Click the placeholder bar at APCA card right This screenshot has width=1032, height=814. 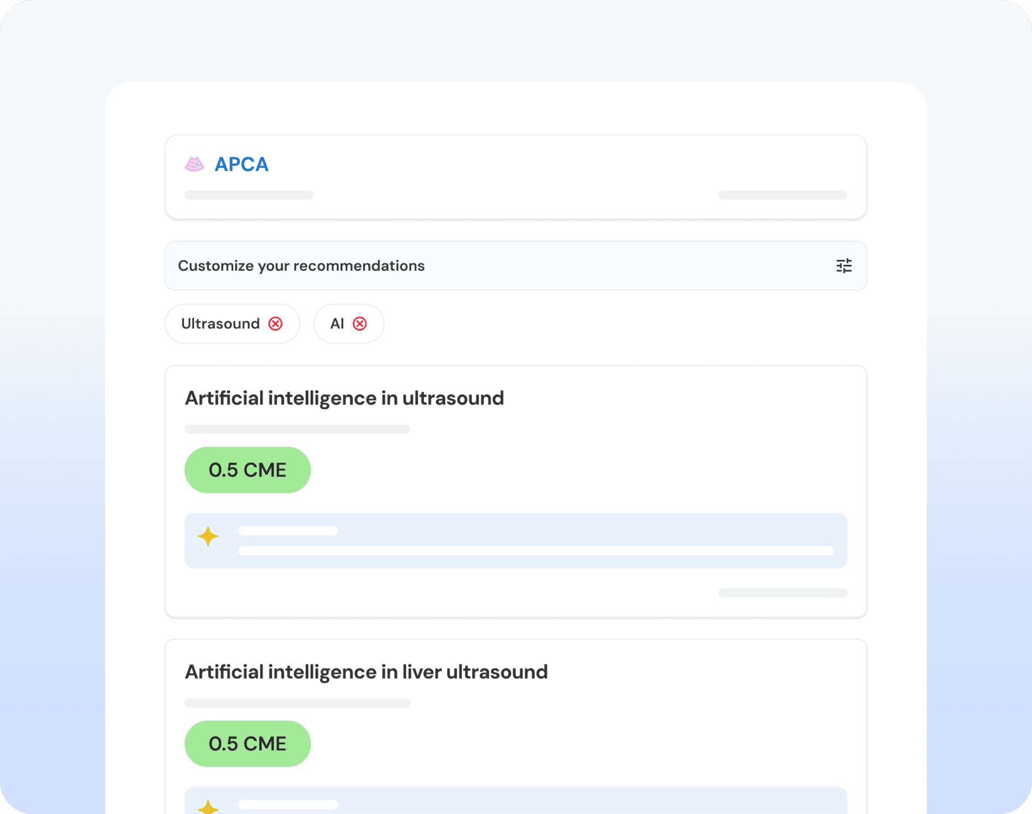(783, 195)
